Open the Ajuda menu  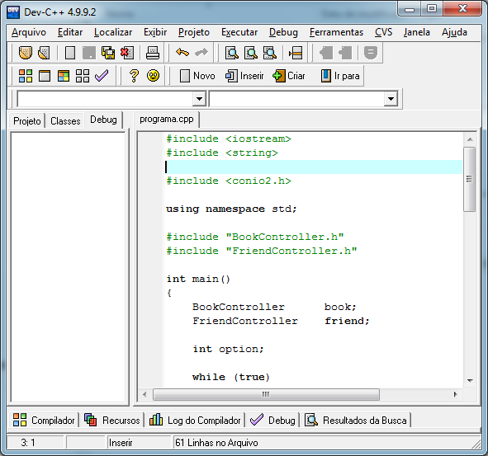coord(454,32)
